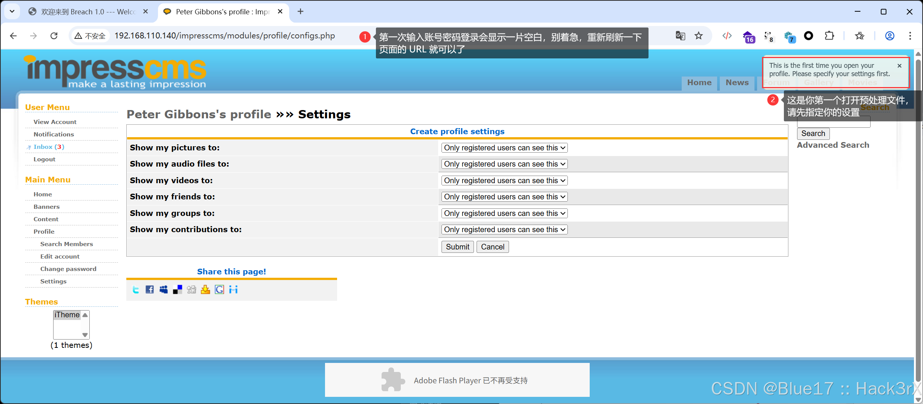Share the page via Digg icon

(x=192, y=289)
